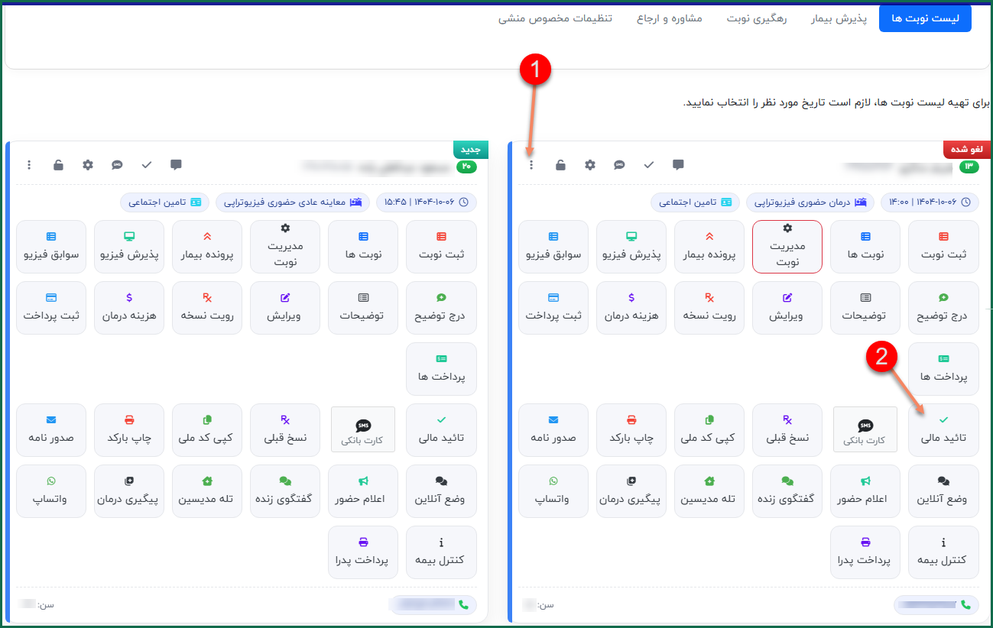The height and width of the screenshot is (628, 993).
Task: Switch to the پذیرش بیمار tab
Action: pos(839,18)
